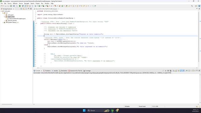Click Writable in the status bar
Screen dimensions: 201x113
(127, 106)
